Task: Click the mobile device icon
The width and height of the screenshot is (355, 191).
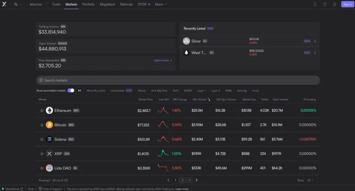Action: pos(315,4)
